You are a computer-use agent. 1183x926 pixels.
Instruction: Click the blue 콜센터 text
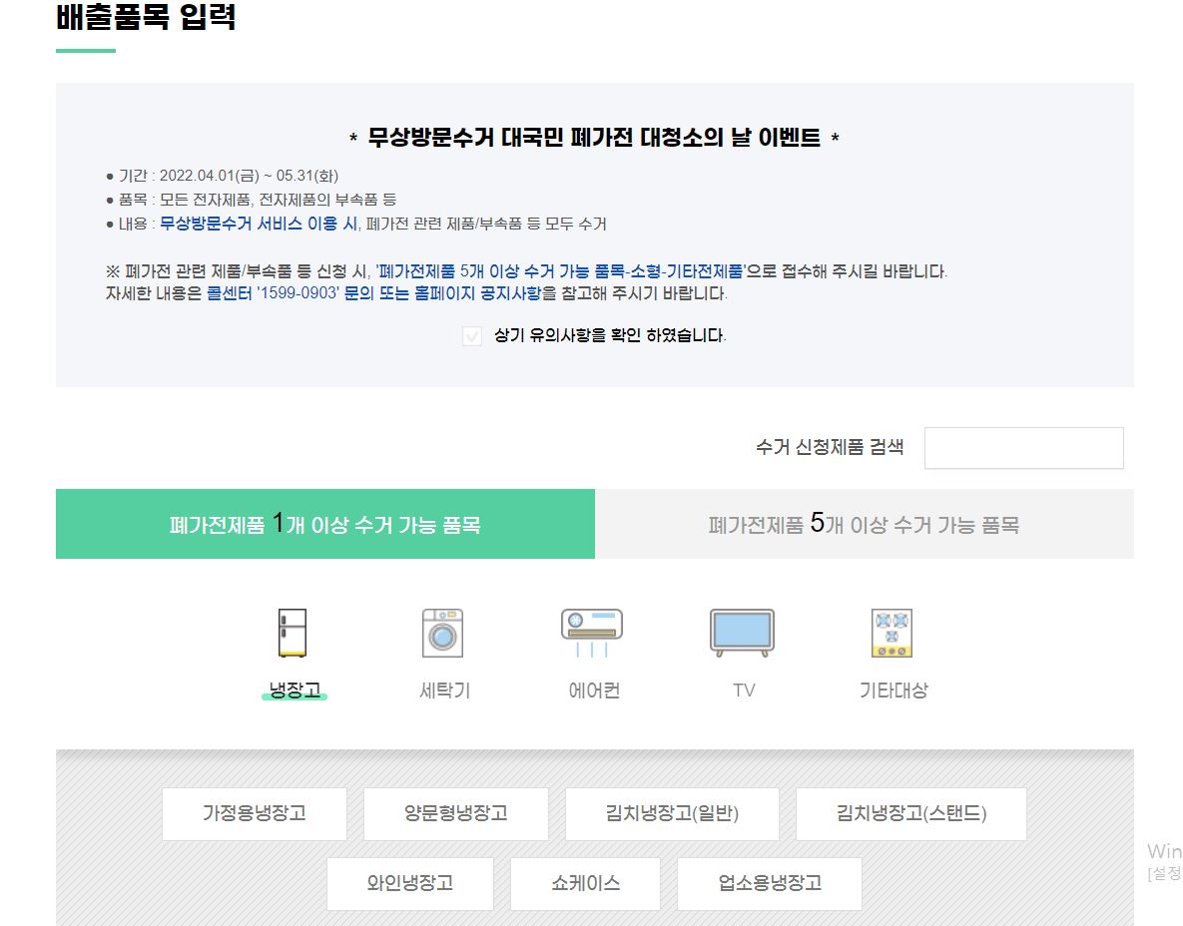tap(229, 293)
